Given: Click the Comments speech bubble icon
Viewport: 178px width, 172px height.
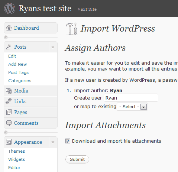Looking at the screenshot, I should click(x=9, y=123).
